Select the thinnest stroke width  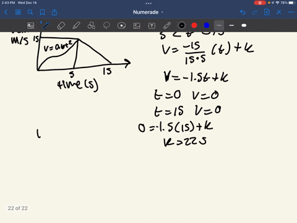[219, 25]
